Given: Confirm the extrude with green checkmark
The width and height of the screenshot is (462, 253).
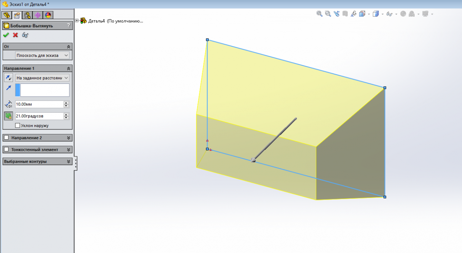Looking at the screenshot, I should [x=6, y=35].
